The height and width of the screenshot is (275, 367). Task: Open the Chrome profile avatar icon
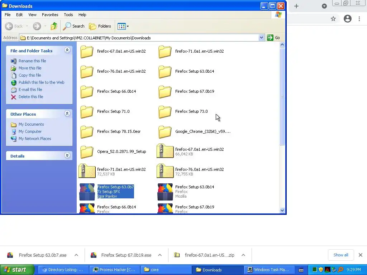click(x=348, y=19)
